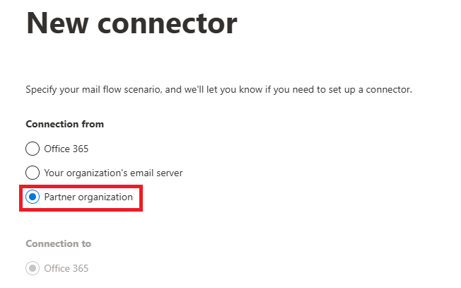Click the word "Partner" in selected option
This screenshot has height=288, width=461.
[x=61, y=197]
